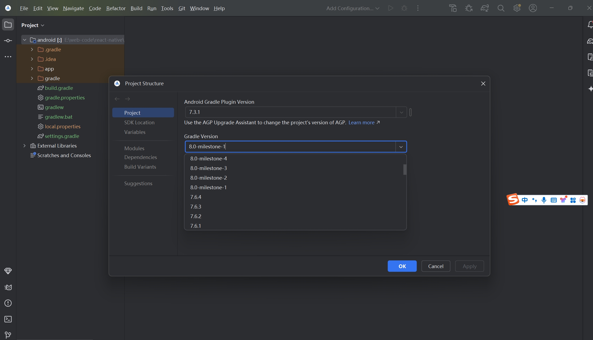Open More tool windows ellipsis in left sidebar
Screen dimensions: 593x340
(8, 57)
